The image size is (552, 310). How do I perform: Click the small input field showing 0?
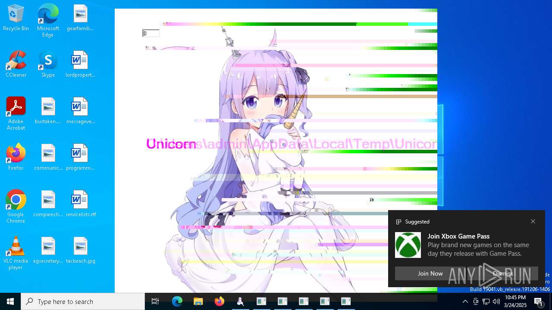(151, 33)
